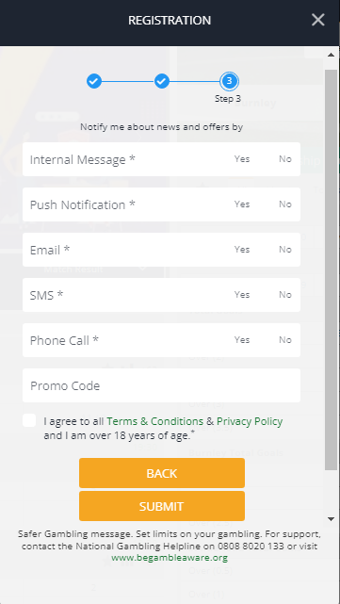Click the BACK button
Viewport: 340px width, 604px height.
tap(162, 473)
